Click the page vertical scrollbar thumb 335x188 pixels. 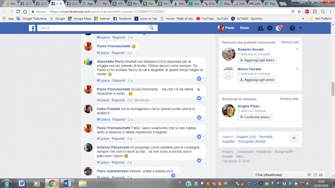tap(333, 89)
